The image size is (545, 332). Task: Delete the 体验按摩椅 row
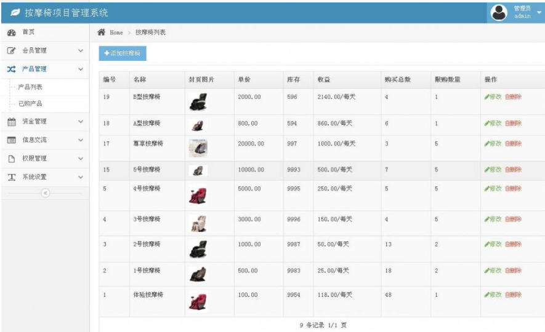pyautogui.click(x=513, y=294)
